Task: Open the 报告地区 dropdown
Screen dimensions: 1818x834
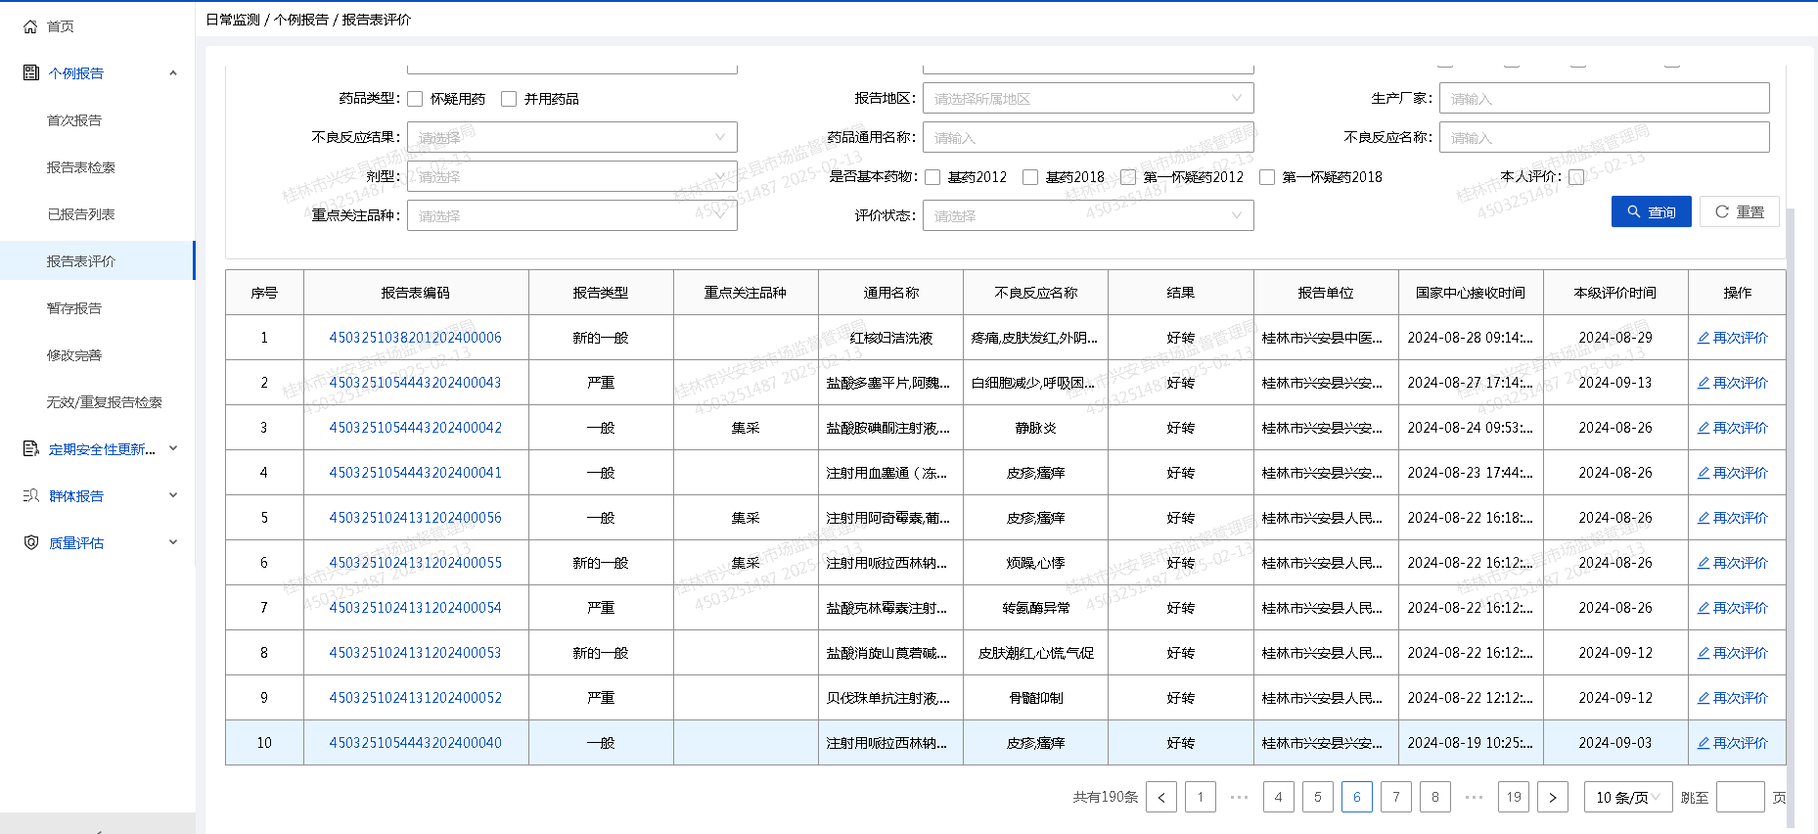Action: 1087,99
